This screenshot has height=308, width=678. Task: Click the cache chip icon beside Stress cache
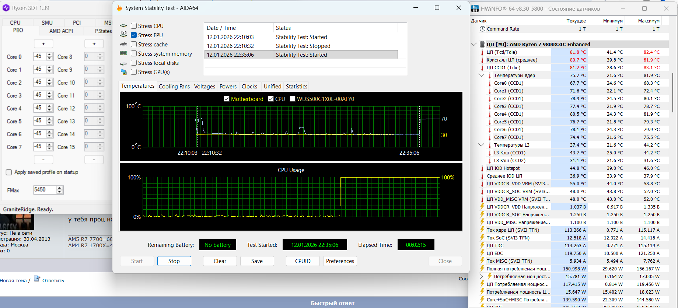pos(123,44)
